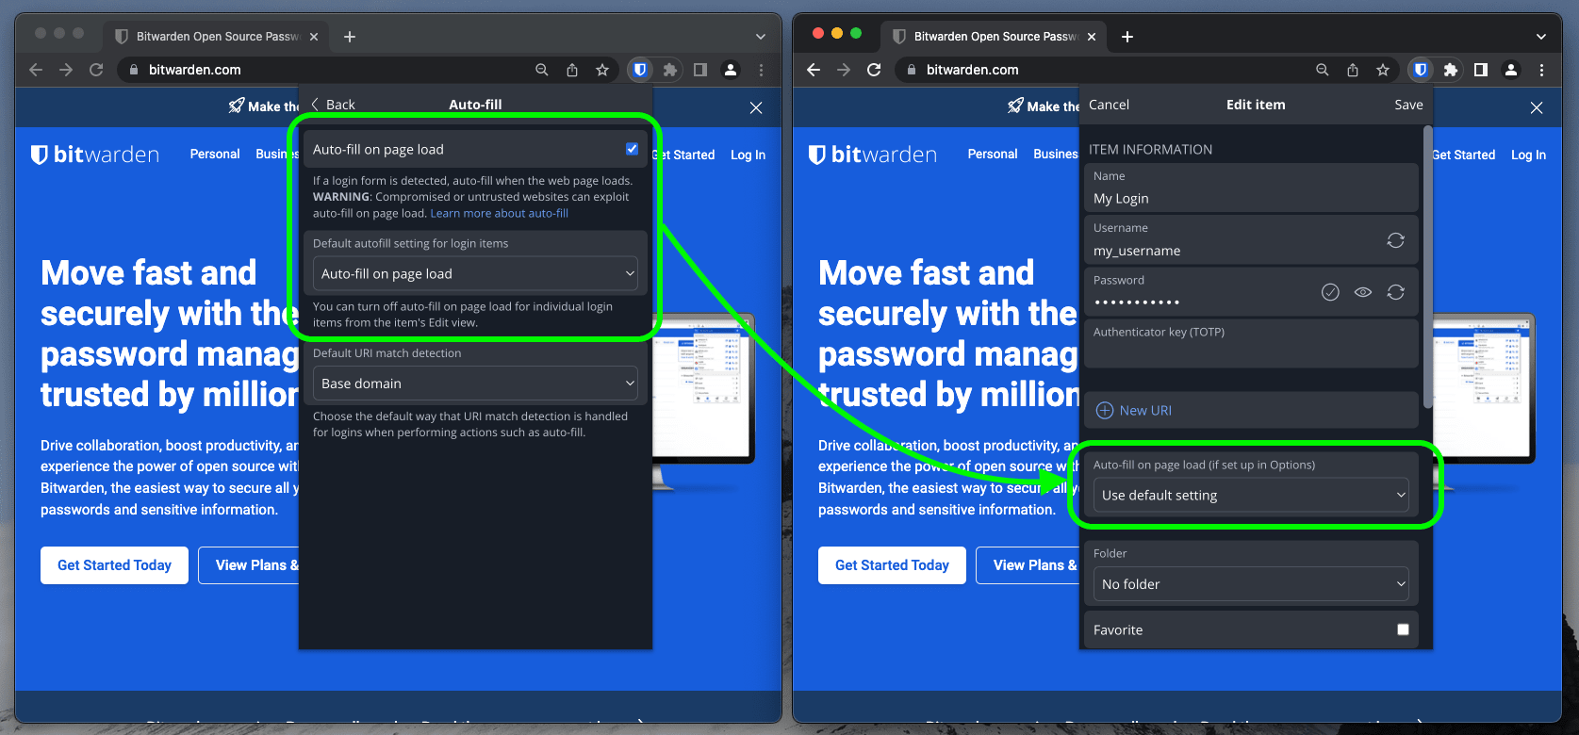
Task: Generate username with refresh icon
Action: (x=1396, y=240)
